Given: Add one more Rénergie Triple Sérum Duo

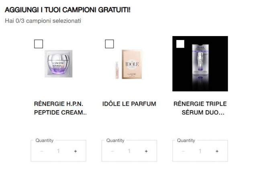Looking at the screenshot, I should click(x=217, y=151).
